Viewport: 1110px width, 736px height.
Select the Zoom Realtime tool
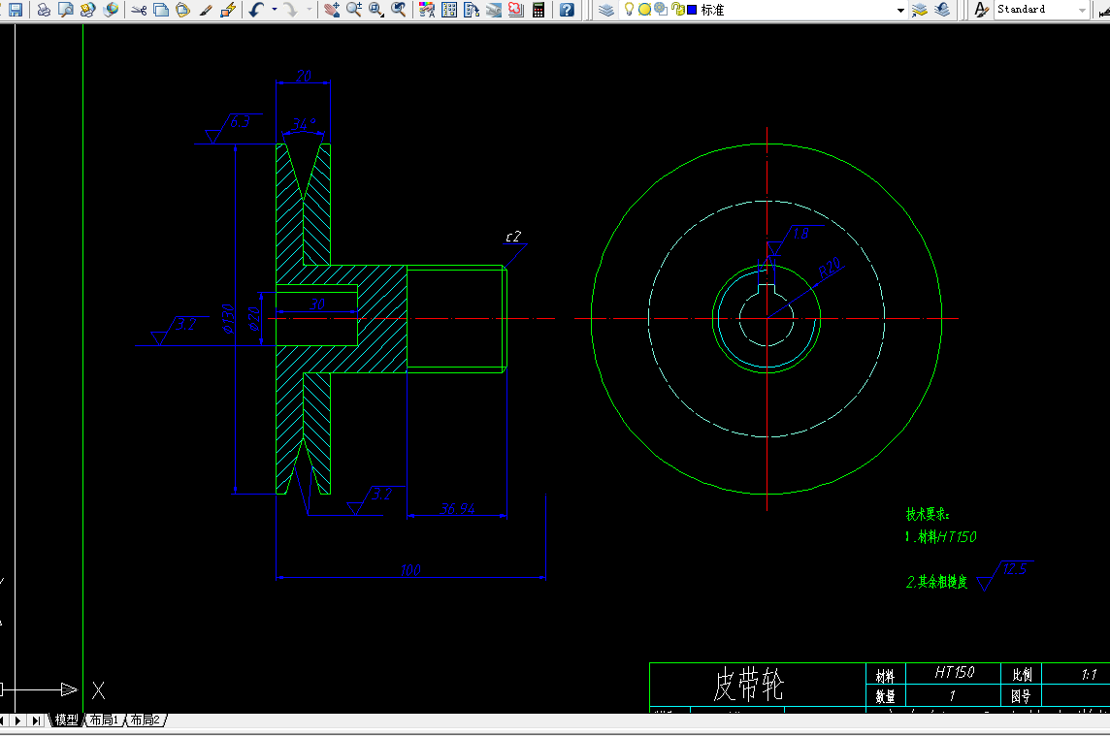(354, 9)
